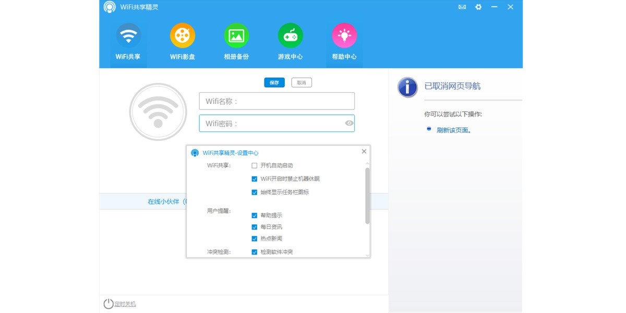Open the WiFi影盘 movie disk icon
Screen dimensions: 626x313
coord(182,35)
